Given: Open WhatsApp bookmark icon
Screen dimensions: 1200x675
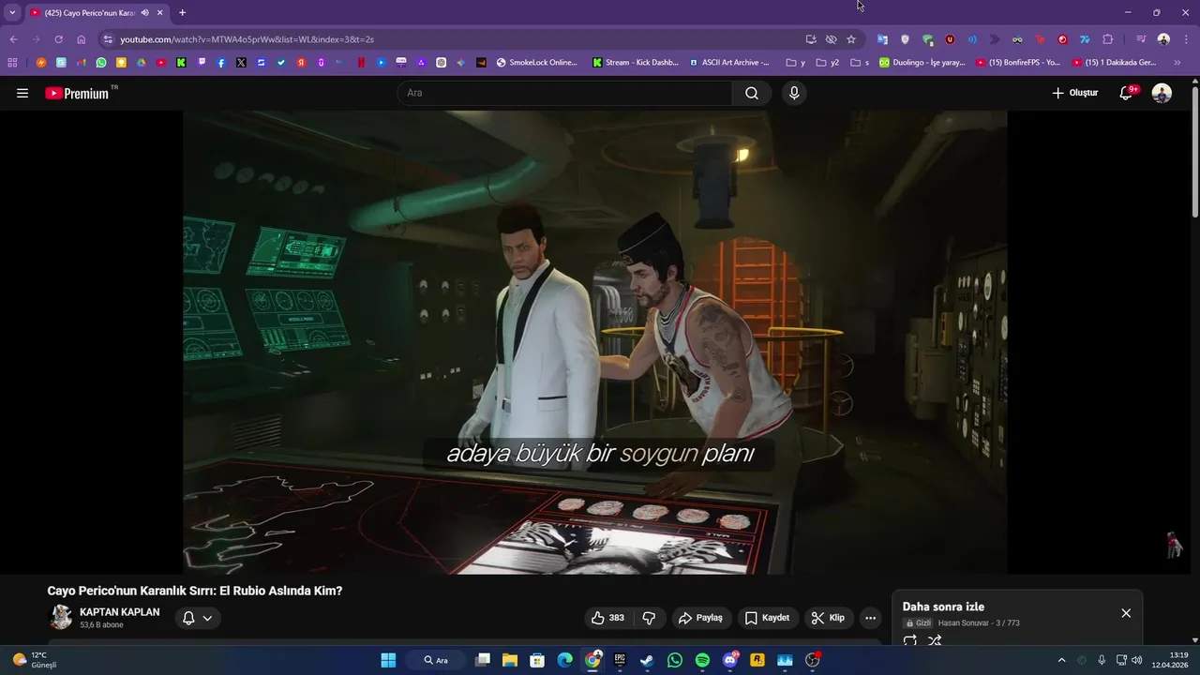Looking at the screenshot, I should 101,63.
